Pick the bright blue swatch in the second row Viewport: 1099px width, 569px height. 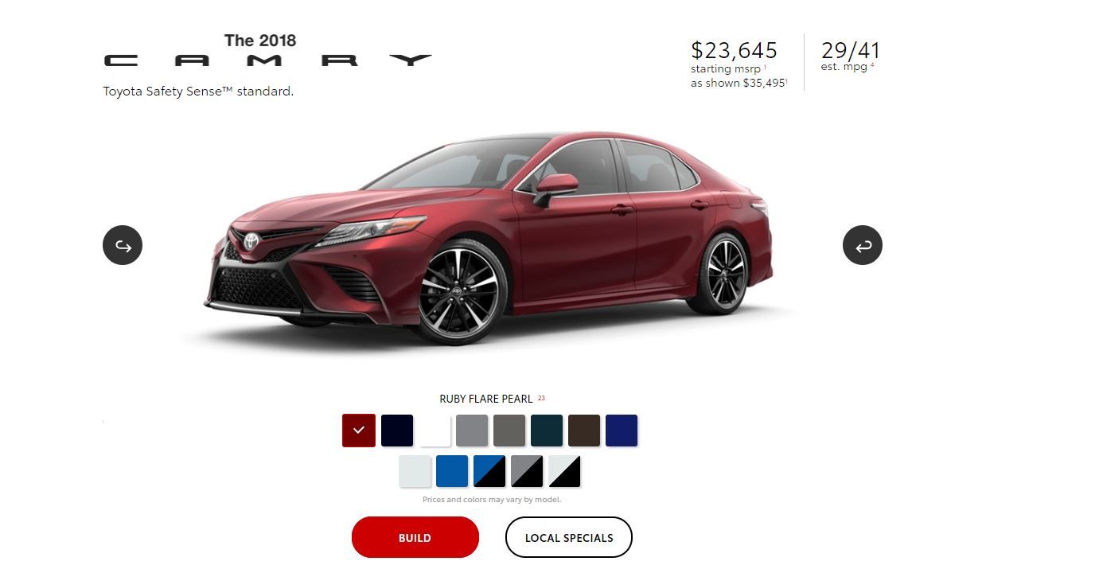452,472
